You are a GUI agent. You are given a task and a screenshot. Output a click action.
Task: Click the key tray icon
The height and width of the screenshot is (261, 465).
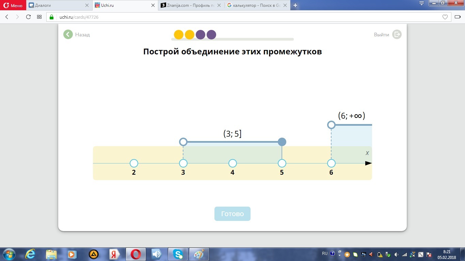click(x=421, y=255)
